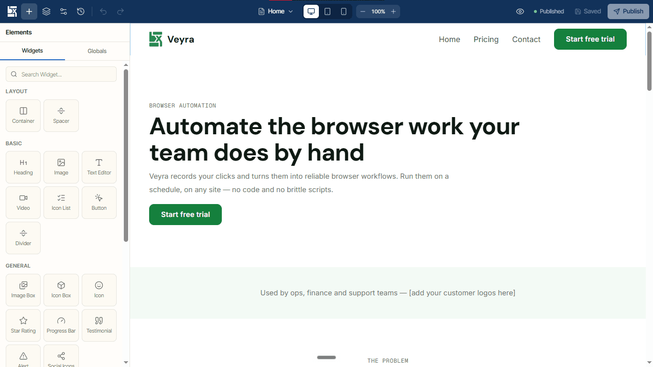Select the Container widget
This screenshot has width=653, height=367.
23,116
